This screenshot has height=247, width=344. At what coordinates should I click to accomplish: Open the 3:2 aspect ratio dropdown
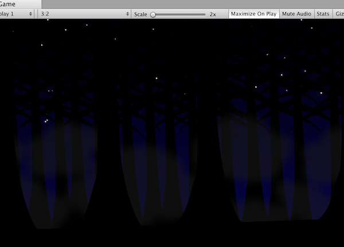84,14
